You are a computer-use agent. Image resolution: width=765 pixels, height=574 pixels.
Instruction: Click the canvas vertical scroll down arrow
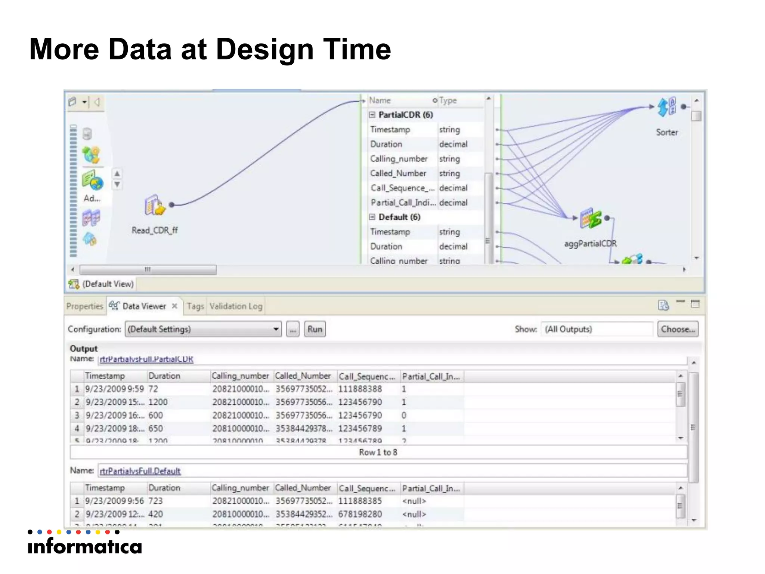click(697, 258)
